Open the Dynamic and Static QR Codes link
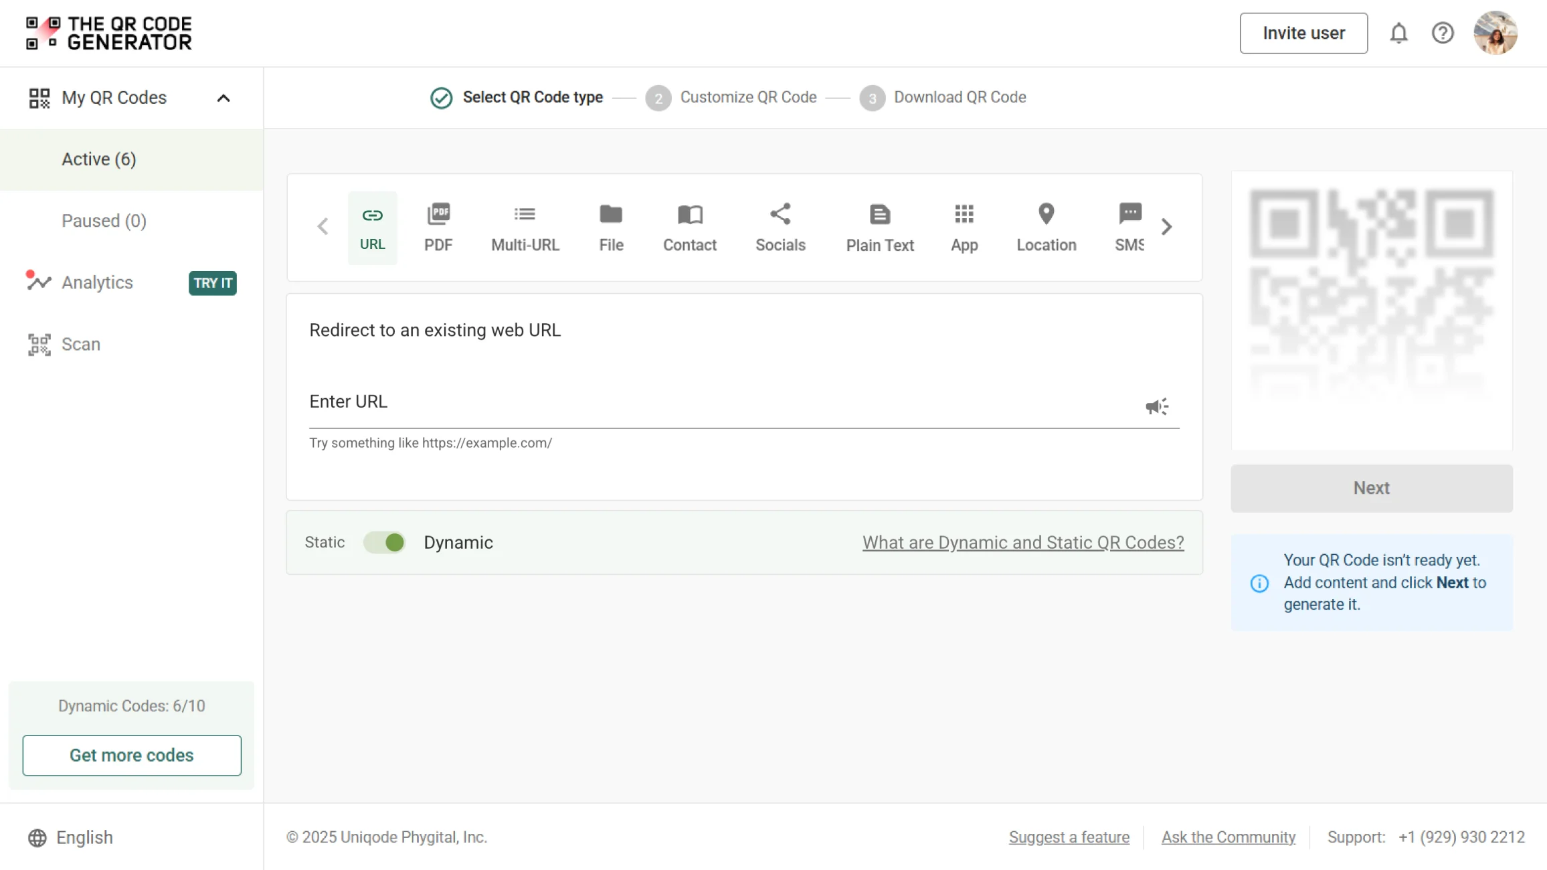 1022,542
